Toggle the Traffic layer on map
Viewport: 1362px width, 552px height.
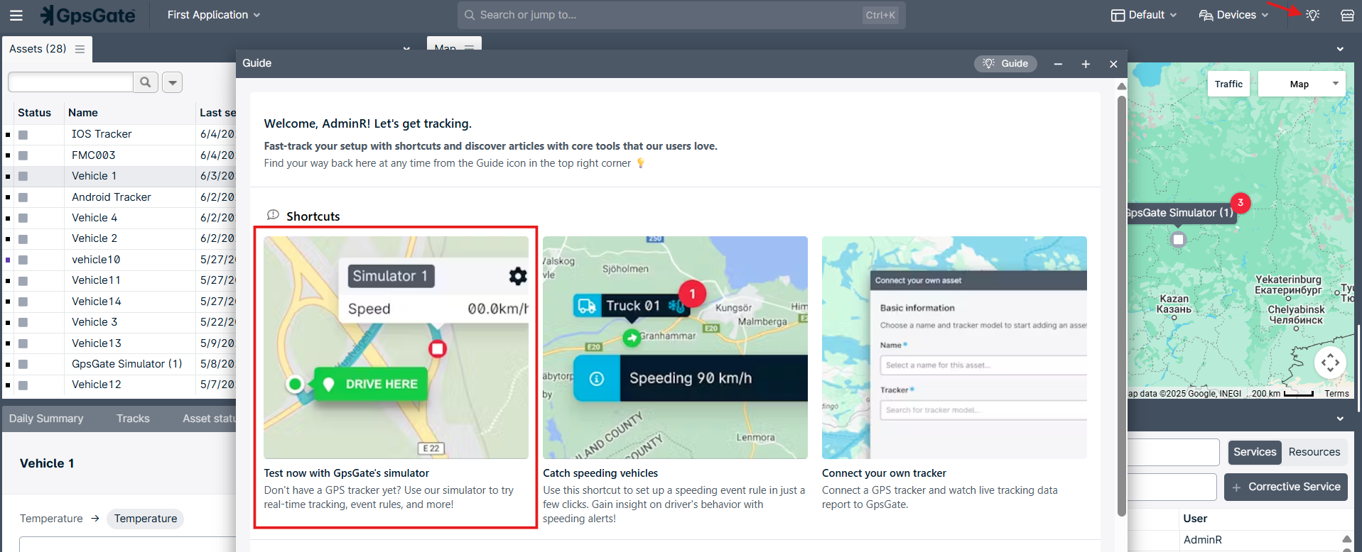(1228, 84)
